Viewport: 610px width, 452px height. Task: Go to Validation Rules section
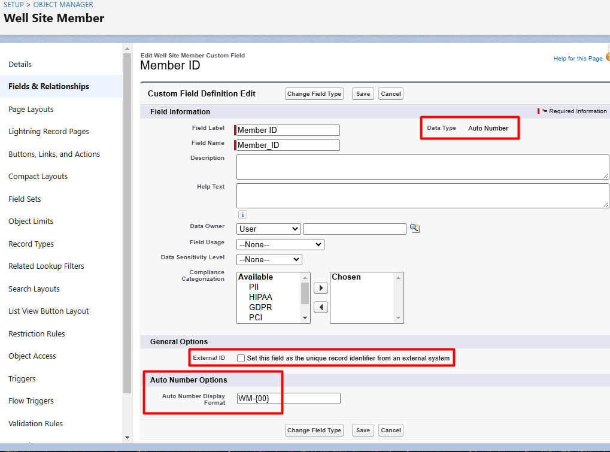(36, 423)
